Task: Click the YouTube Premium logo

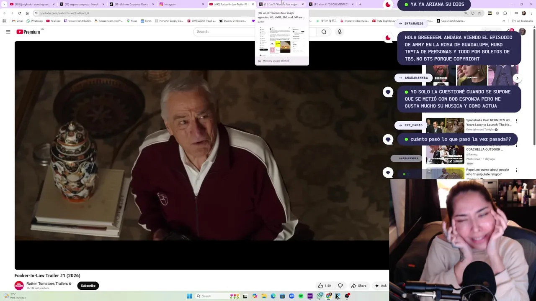Action: pyautogui.click(x=28, y=32)
